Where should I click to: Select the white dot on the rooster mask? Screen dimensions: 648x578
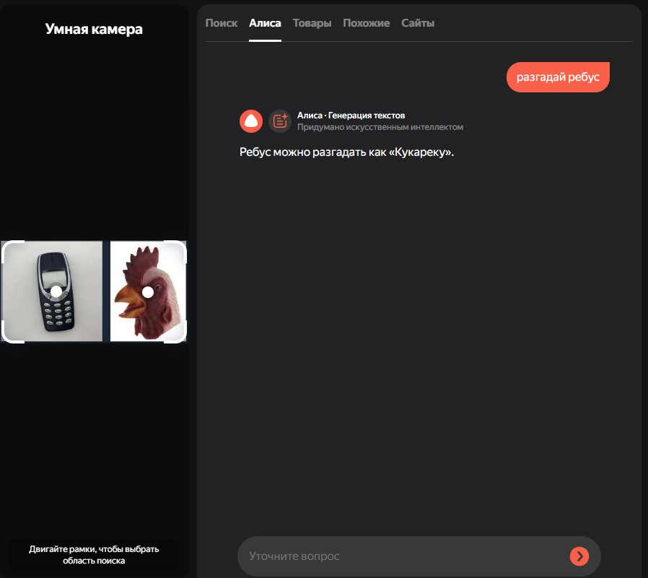point(147,292)
